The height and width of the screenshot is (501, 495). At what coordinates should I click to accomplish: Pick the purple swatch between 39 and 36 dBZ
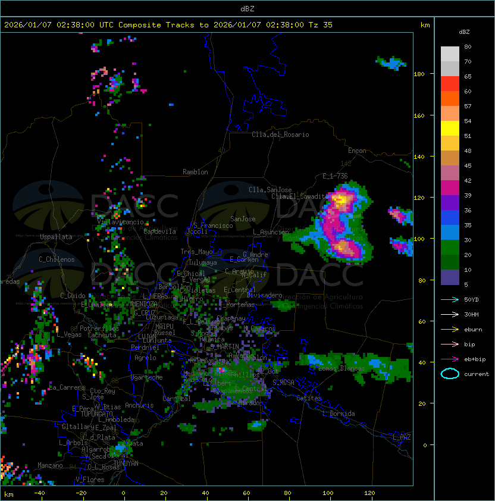point(450,202)
